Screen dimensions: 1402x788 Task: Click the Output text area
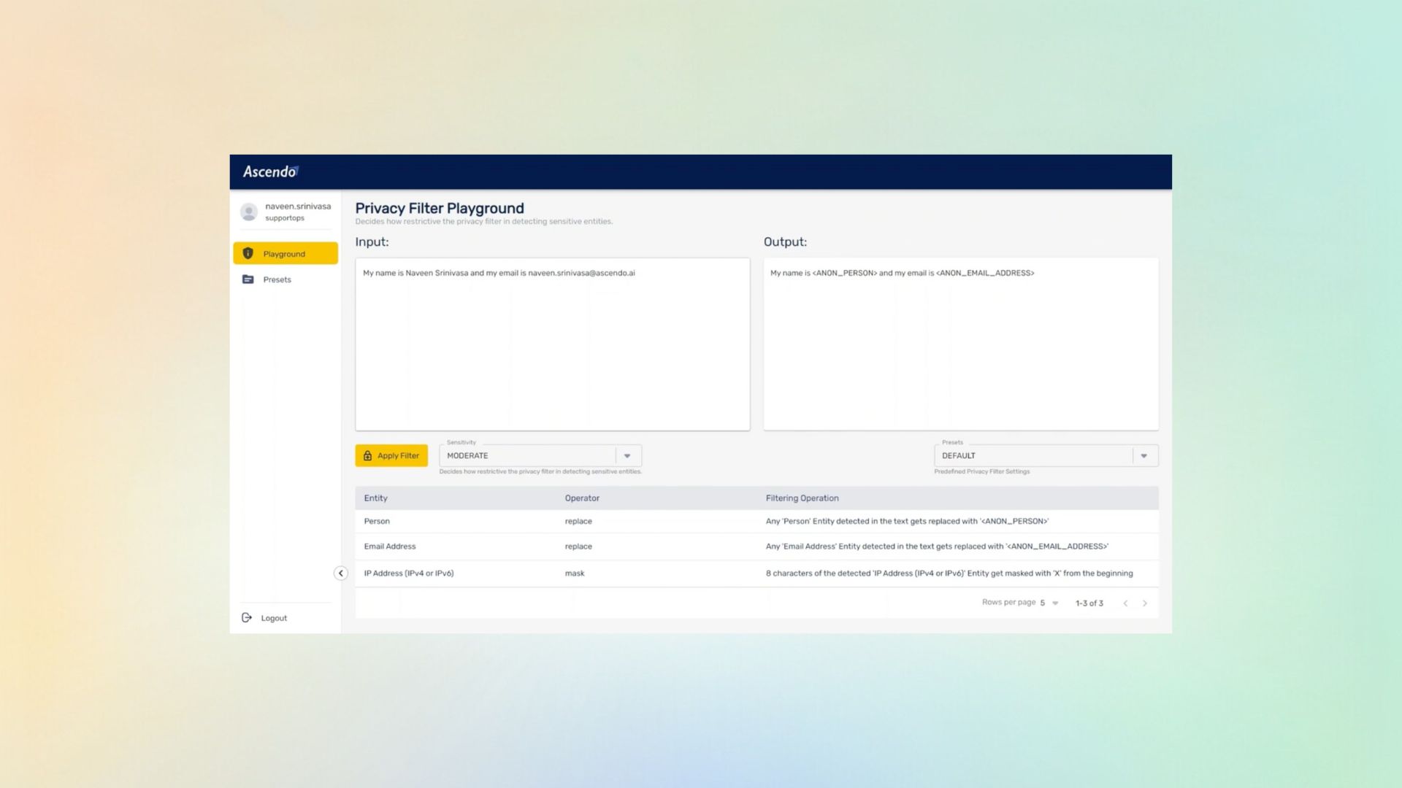pos(960,344)
